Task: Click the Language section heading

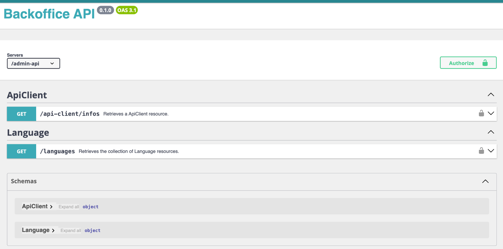Action: [28, 133]
